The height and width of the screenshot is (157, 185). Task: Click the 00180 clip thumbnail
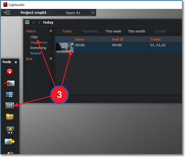click(64, 48)
